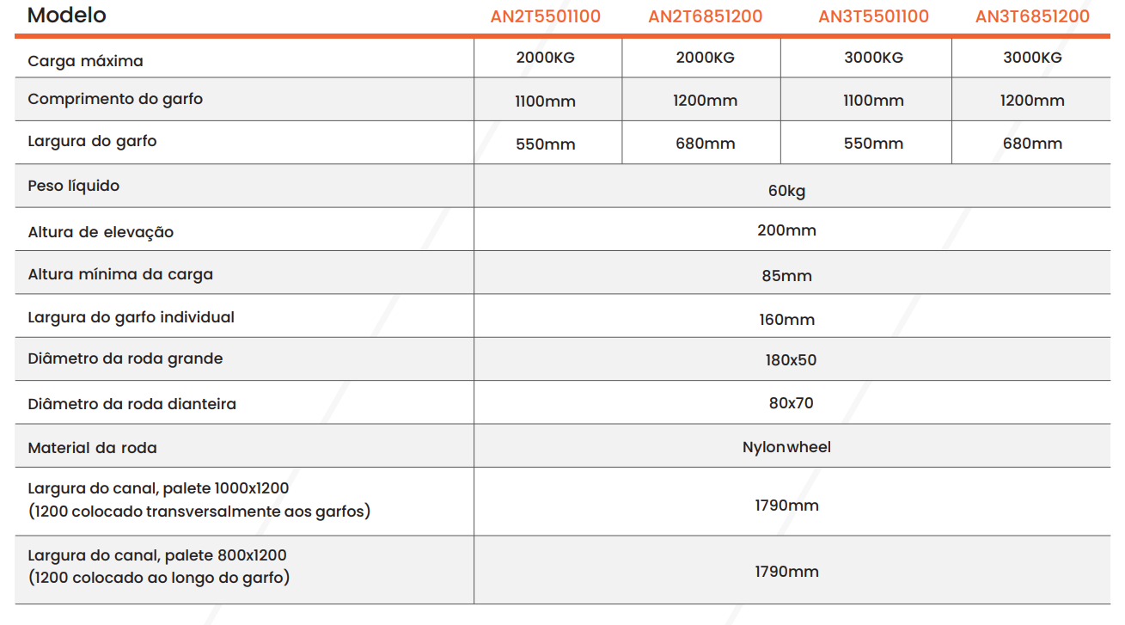Click the 3000KG value under AN3T6851200
Image resolution: width=1125 pixels, height=625 pixels.
(x=1032, y=58)
